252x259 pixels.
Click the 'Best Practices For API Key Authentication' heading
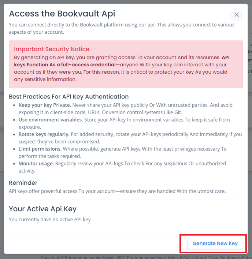click(69, 97)
